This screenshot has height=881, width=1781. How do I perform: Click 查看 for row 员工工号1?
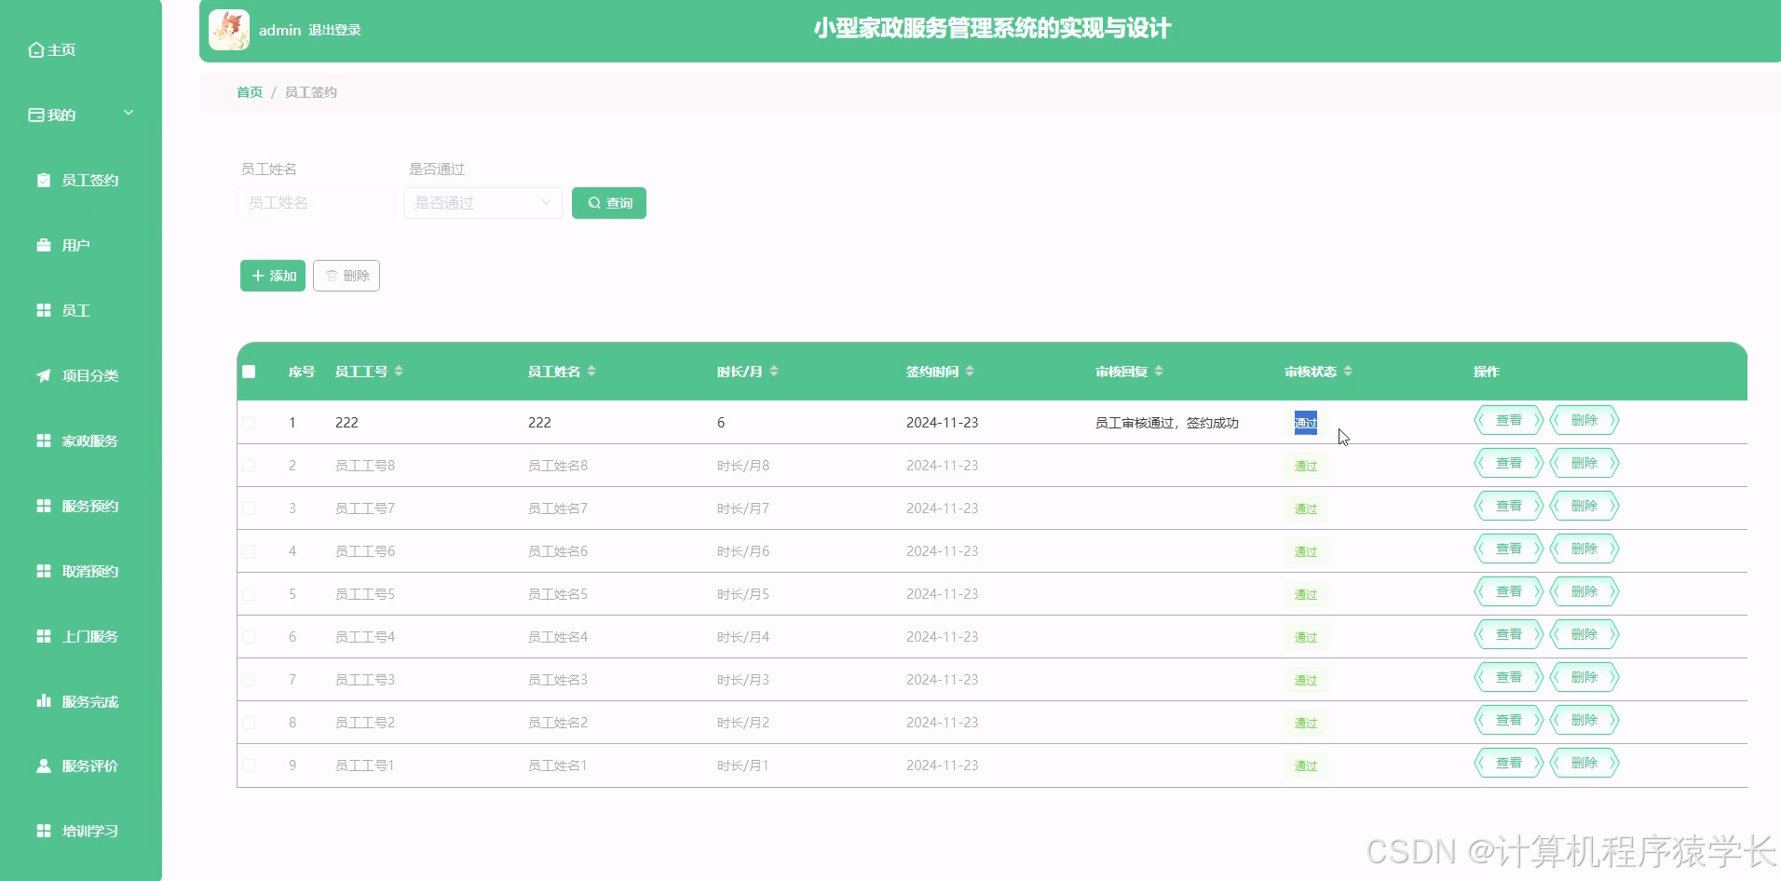coord(1509,763)
